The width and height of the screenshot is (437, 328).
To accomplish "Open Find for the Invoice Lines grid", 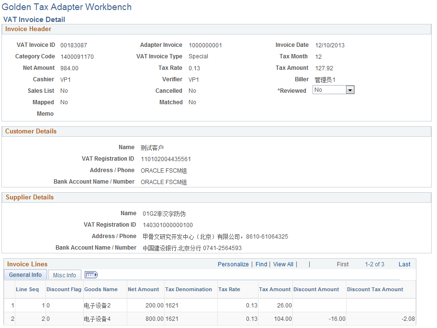I will (x=261, y=264).
